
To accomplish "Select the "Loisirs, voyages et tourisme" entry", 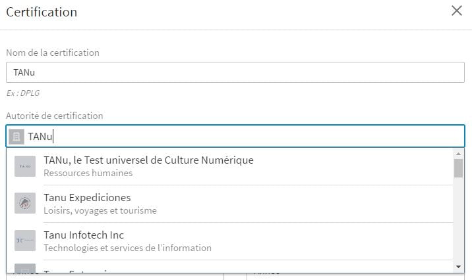I will tap(100, 211).
